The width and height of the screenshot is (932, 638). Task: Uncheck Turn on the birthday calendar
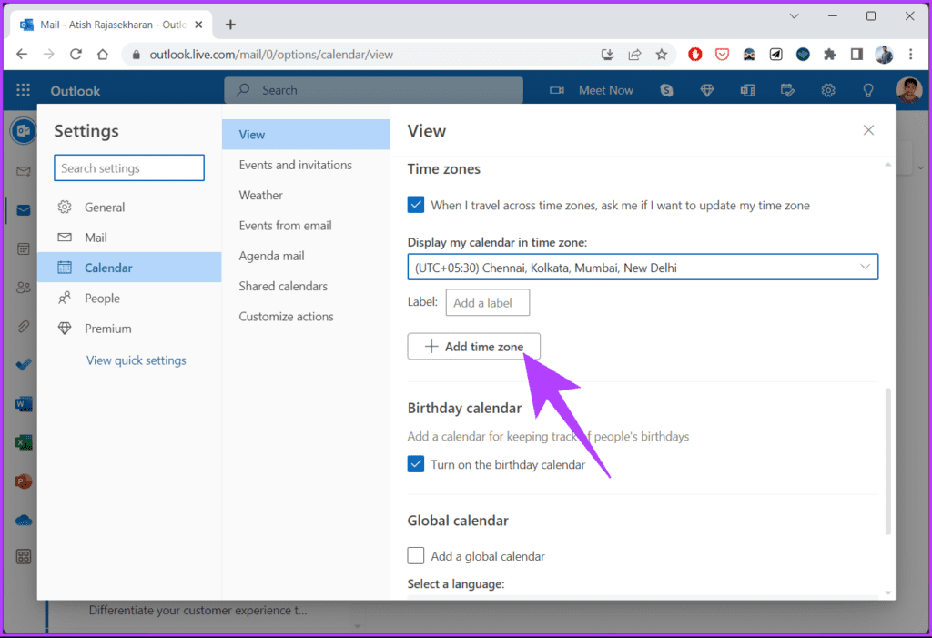[x=416, y=464]
